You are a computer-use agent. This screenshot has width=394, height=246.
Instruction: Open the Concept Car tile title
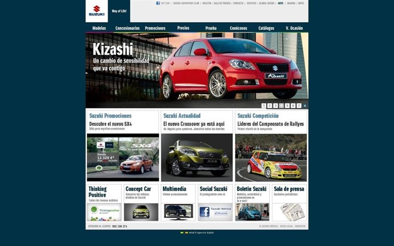(x=138, y=189)
